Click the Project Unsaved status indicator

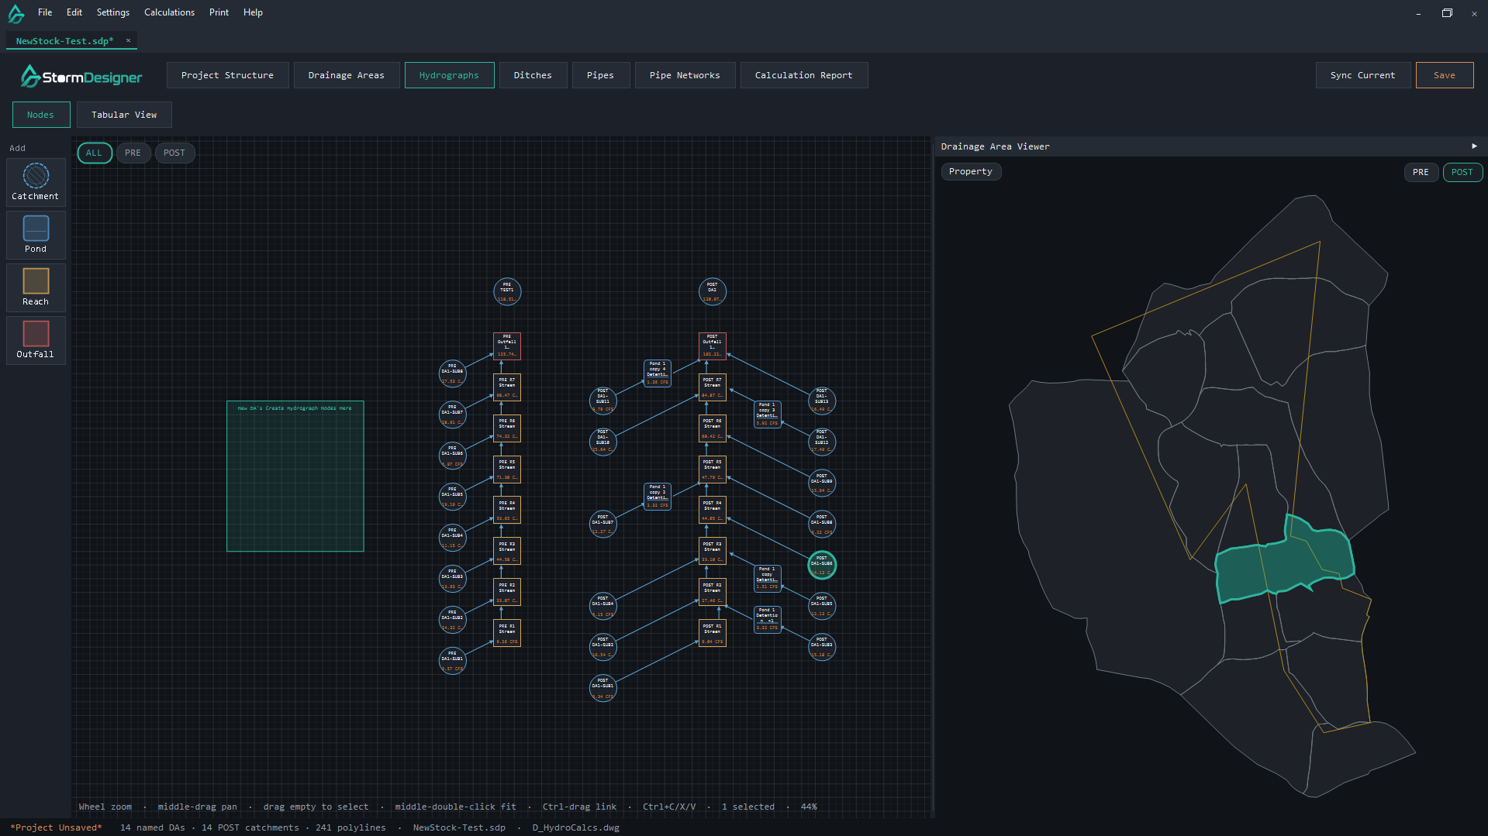[56, 827]
